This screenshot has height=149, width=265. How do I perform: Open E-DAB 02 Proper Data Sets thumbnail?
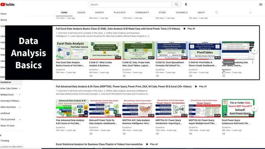139,50
